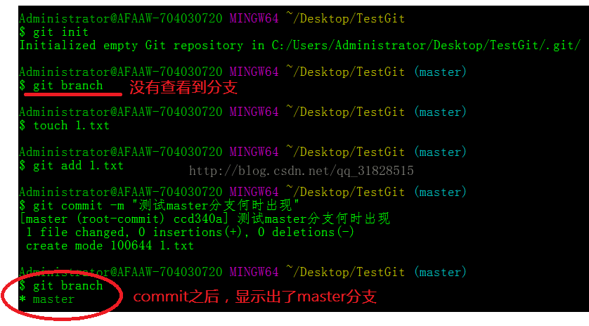
Task: Click the 'git add 1.txt' command line
Action: (72, 166)
